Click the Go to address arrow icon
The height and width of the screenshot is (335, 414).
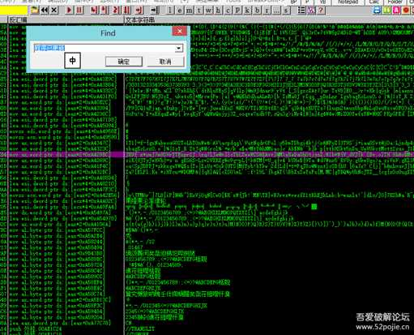pyautogui.click(x=155, y=11)
